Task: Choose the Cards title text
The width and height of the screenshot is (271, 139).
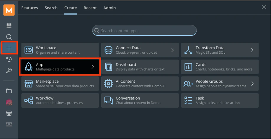Action: pos(201,65)
